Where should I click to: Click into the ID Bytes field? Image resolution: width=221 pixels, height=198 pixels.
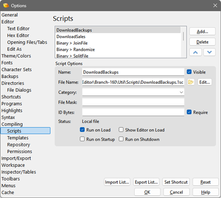click(x=133, y=112)
